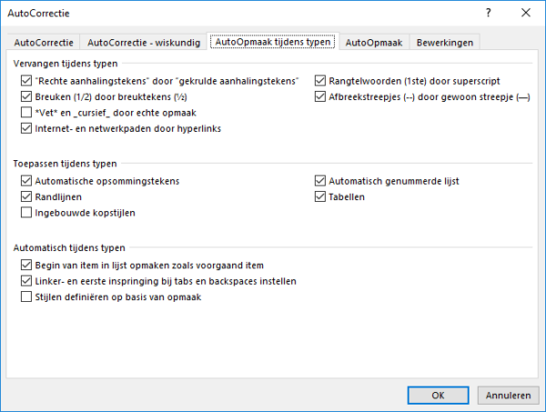Image resolution: width=546 pixels, height=412 pixels.
Task: Toggle Afbreekstreepjes door gewoon streepje checkbox
Action: [320, 96]
